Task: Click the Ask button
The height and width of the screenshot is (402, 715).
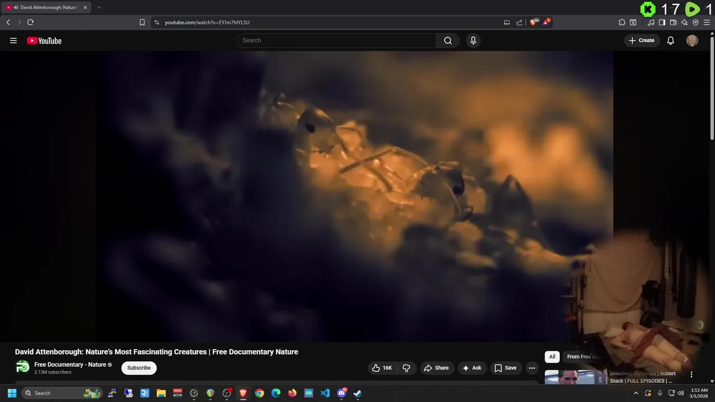Action: pos(471,368)
